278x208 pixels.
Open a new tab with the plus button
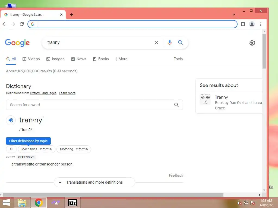click(72, 15)
